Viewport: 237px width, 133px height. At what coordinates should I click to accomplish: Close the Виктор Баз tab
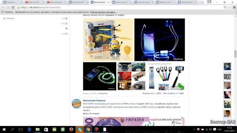tap(43, 2)
